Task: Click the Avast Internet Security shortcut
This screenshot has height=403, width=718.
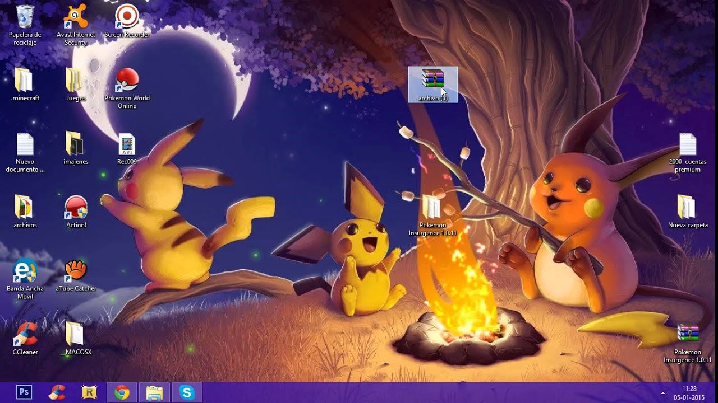Action: (x=76, y=25)
